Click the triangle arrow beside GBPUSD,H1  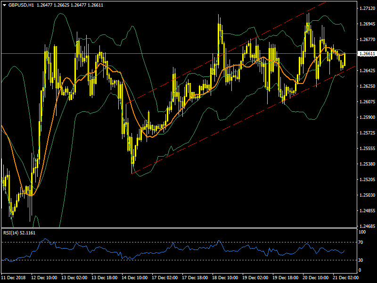pos(4,5)
